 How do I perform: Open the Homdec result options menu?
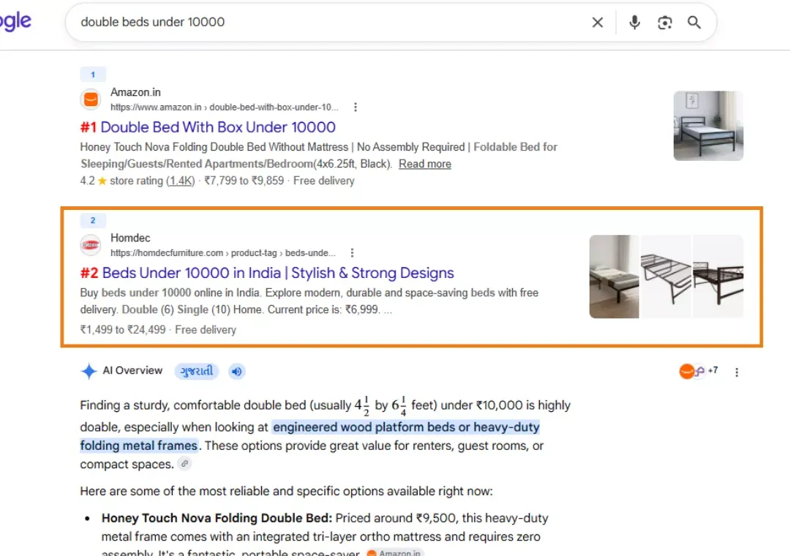coord(352,252)
